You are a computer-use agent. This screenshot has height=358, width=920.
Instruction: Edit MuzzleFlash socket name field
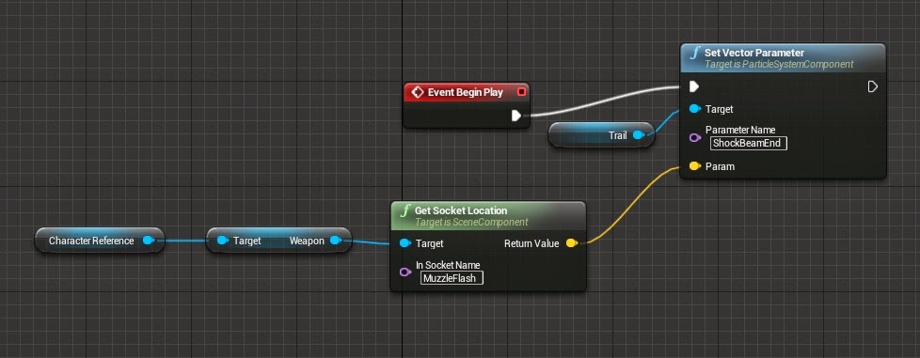coord(452,278)
